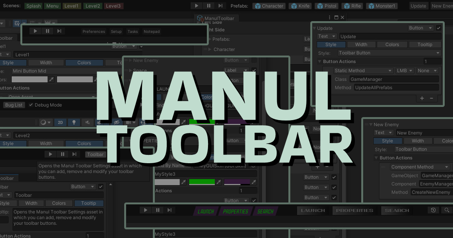Open the Pistol prefab

[x=327, y=6]
